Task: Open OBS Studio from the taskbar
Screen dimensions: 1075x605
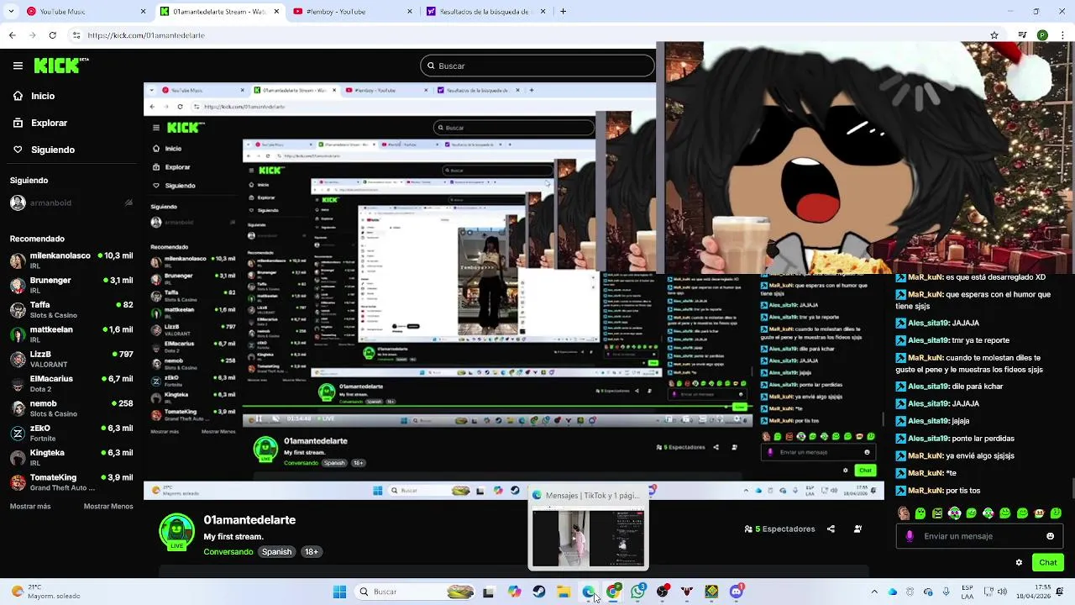Action: (663, 592)
